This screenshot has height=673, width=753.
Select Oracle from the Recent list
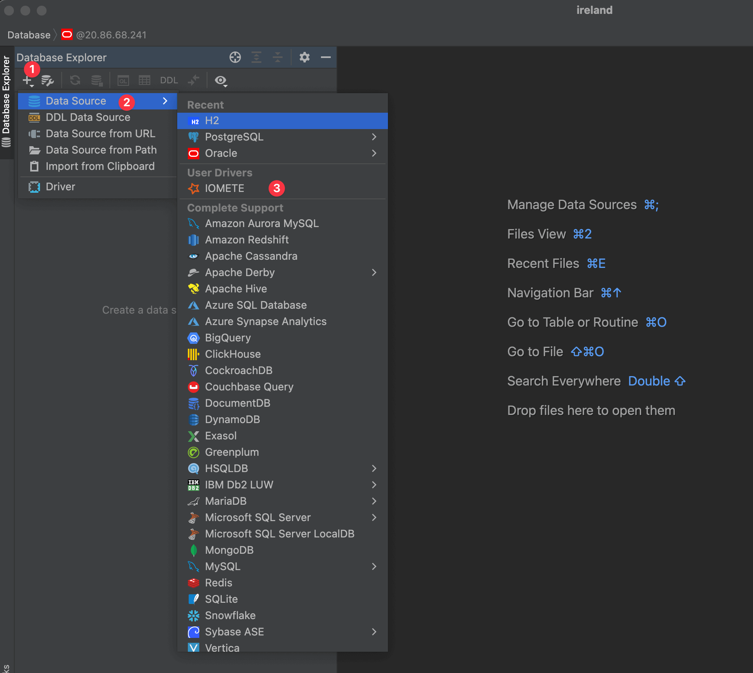[x=283, y=153]
